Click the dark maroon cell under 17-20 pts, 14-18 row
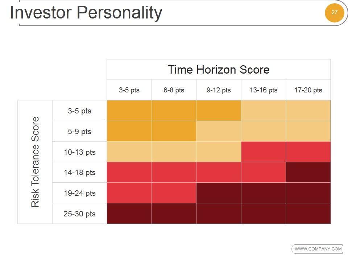The height and width of the screenshot is (261, 348). coord(308,173)
